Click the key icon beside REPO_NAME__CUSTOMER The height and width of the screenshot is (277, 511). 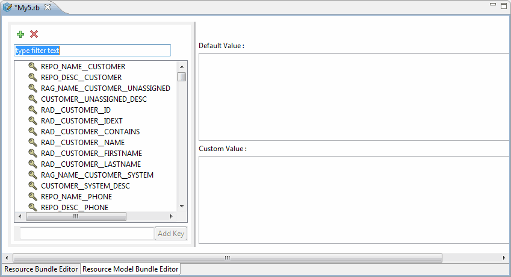click(x=33, y=66)
